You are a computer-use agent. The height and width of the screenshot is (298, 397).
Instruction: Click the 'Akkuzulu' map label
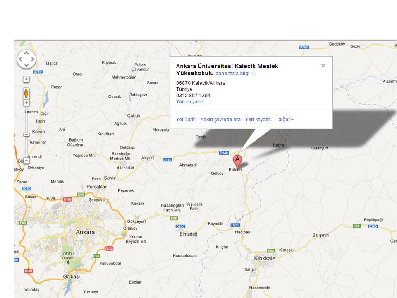[160, 130]
